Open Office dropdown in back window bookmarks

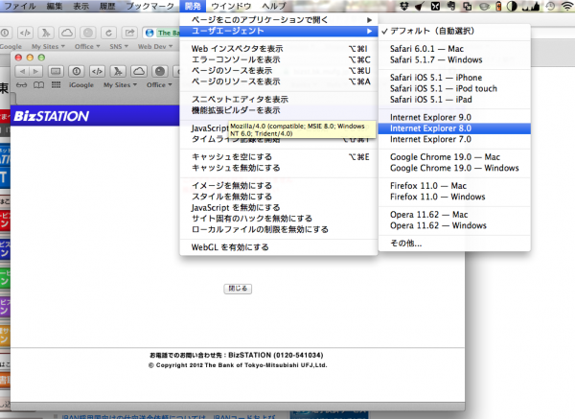click(87, 47)
